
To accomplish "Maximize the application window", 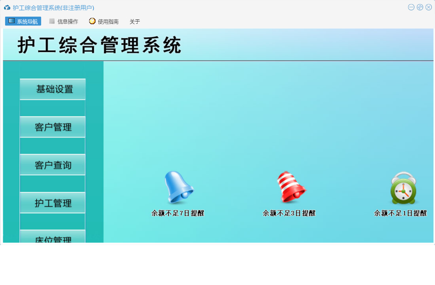I will pyautogui.click(x=420, y=7).
